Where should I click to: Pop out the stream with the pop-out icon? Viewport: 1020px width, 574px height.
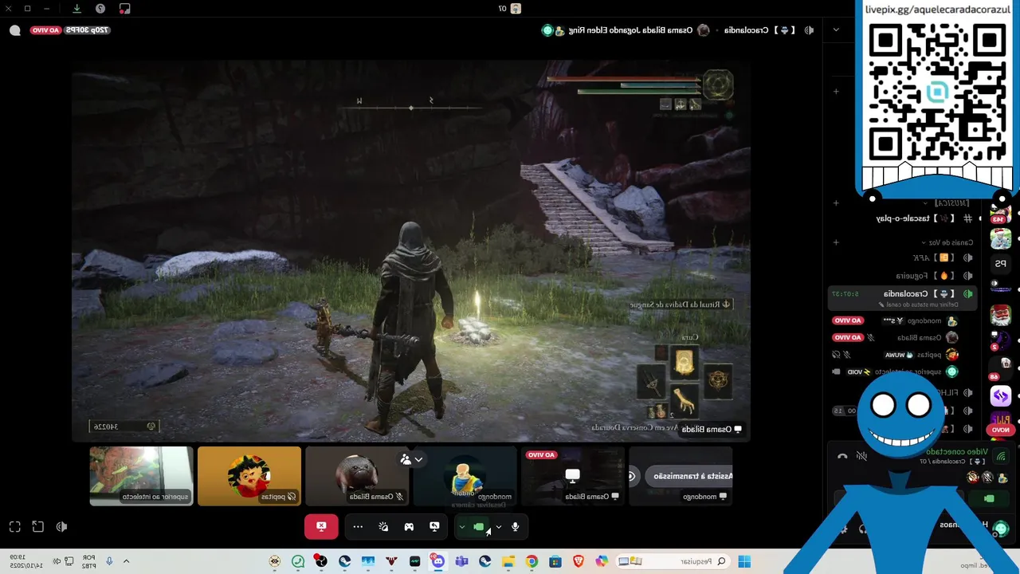pos(38,526)
